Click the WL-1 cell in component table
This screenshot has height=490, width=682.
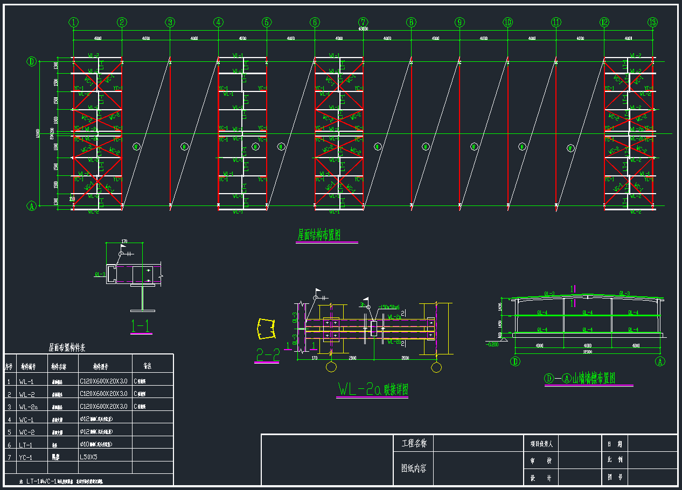(x=27, y=381)
